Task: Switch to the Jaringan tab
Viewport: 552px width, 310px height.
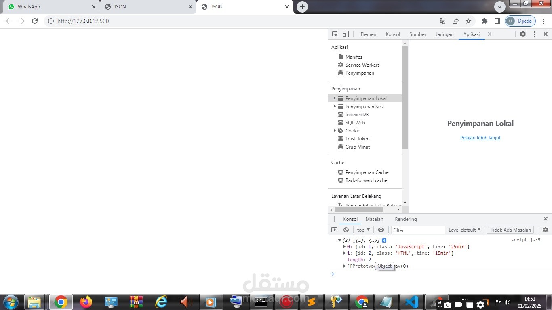Action: 445,34
